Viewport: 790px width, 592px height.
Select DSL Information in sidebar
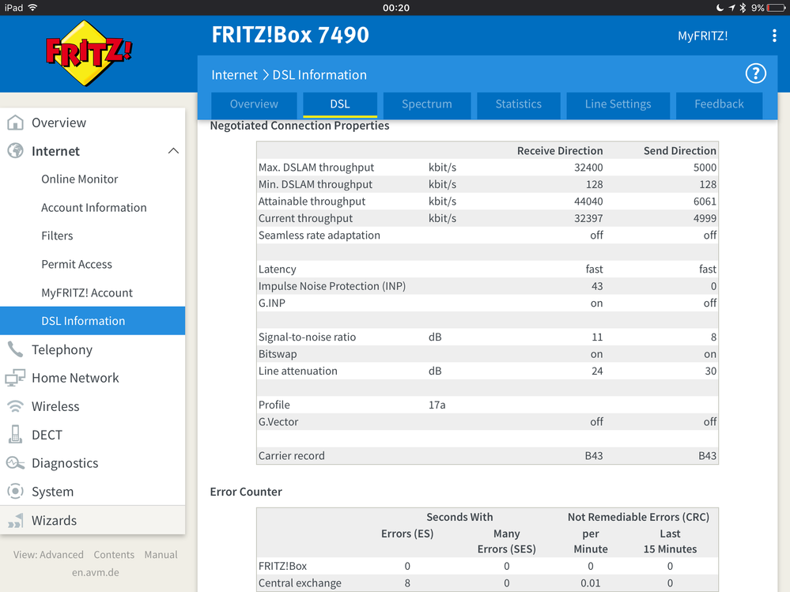pos(93,321)
